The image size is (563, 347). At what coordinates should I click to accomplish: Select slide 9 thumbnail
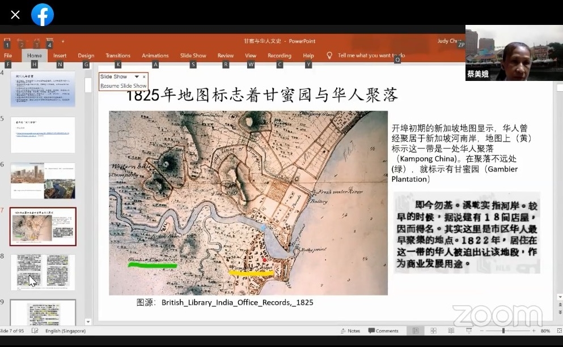[43, 312]
